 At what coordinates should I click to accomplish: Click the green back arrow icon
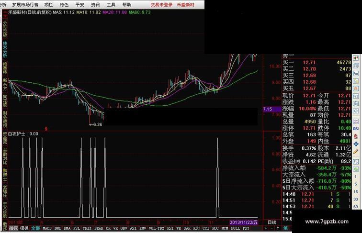pos(356,169)
